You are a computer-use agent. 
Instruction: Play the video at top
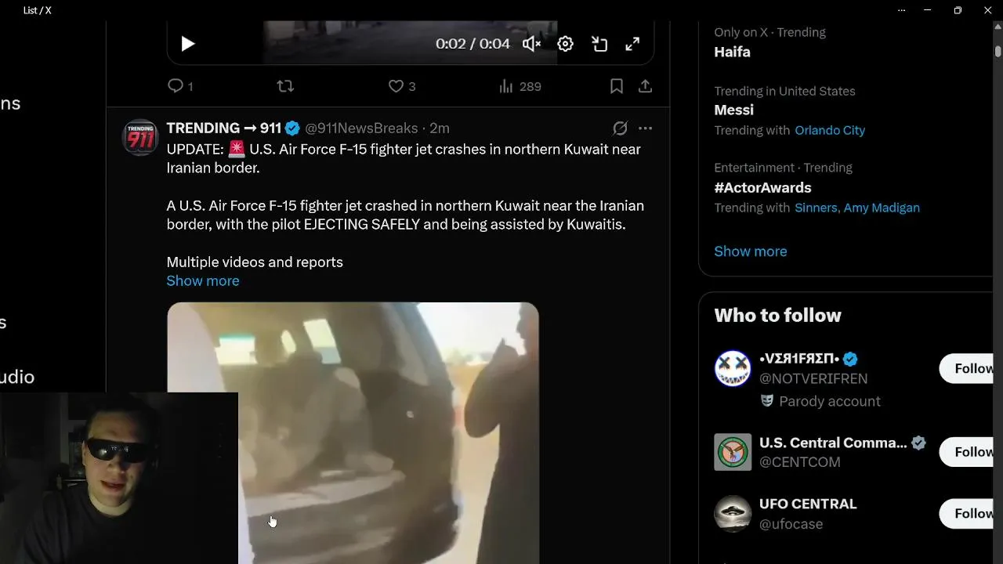[187, 44]
